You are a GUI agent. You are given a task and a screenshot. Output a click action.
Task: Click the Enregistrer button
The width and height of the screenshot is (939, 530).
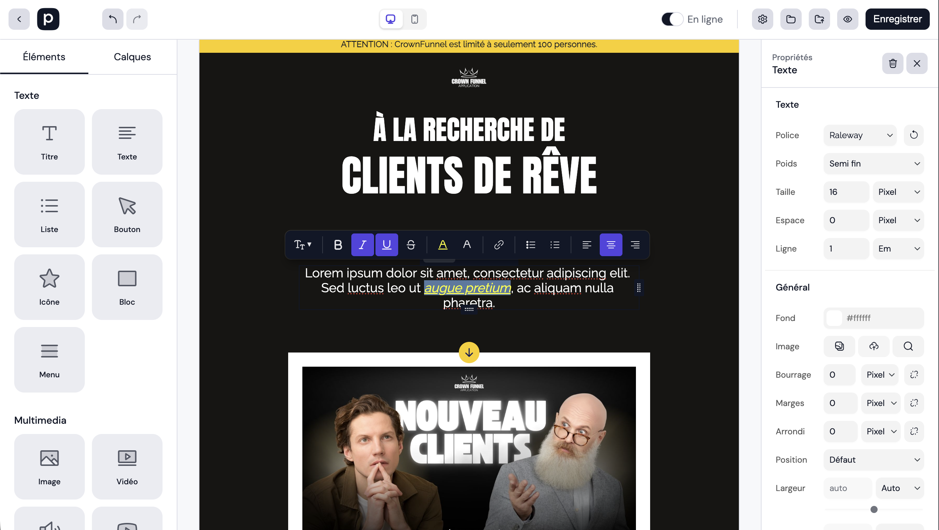(897, 19)
